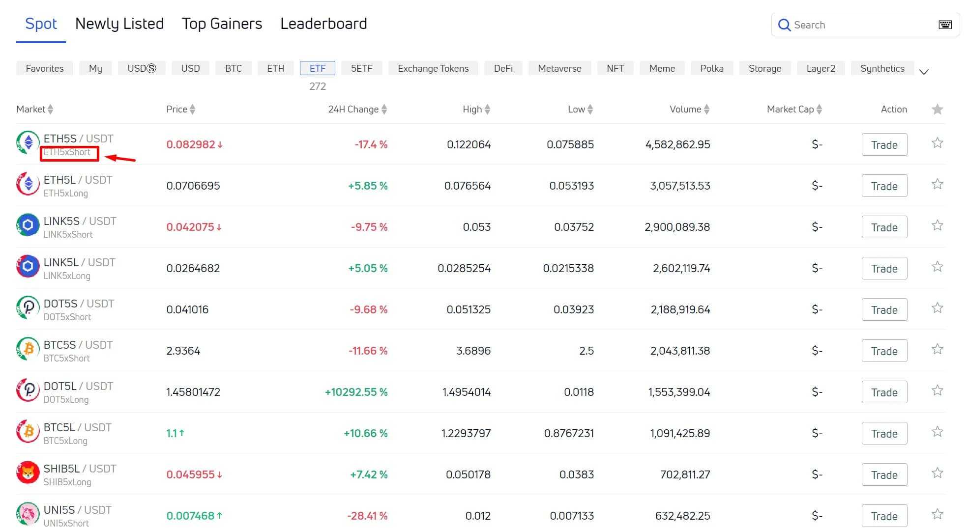Toggle the favorites star in header row
Image resolution: width=968 pixels, height=528 pixels.
[937, 110]
